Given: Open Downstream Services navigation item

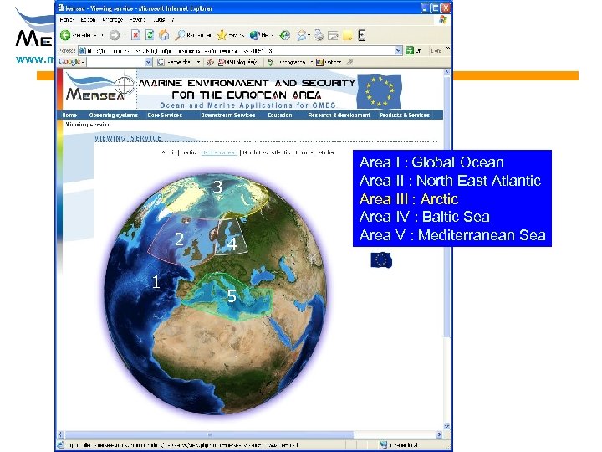Looking at the screenshot, I should click(x=228, y=116).
